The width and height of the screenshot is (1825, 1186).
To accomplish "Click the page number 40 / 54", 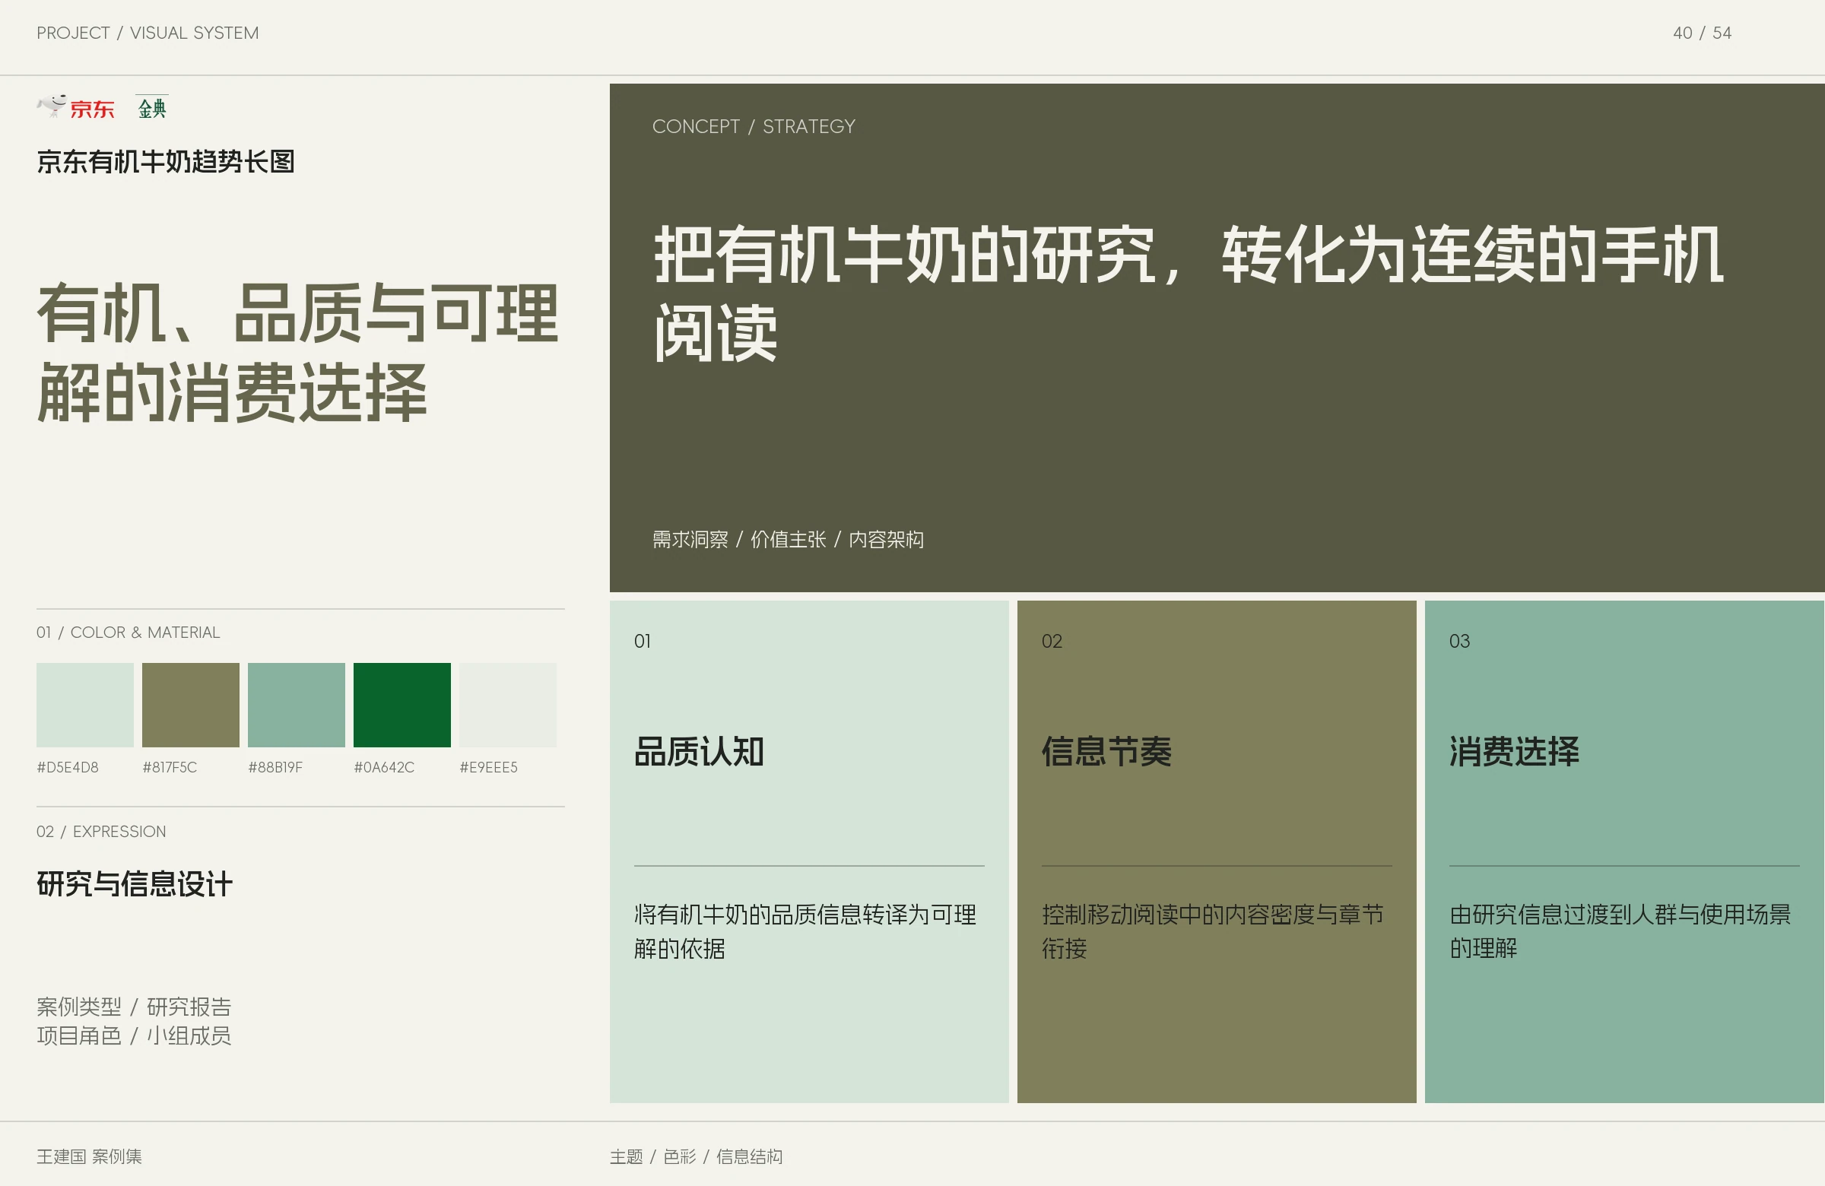I will 1703,33.
